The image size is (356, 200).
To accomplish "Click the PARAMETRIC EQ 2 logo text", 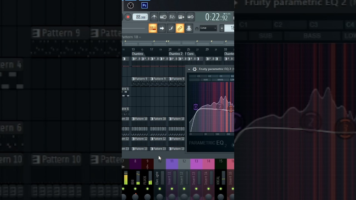I will [208, 143].
